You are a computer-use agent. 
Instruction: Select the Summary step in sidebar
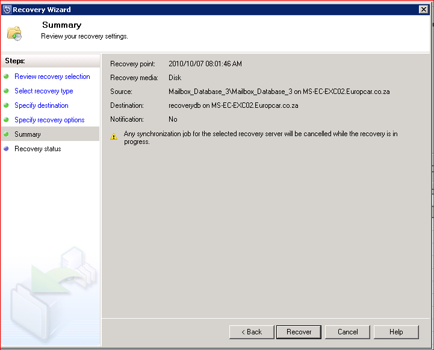point(28,134)
